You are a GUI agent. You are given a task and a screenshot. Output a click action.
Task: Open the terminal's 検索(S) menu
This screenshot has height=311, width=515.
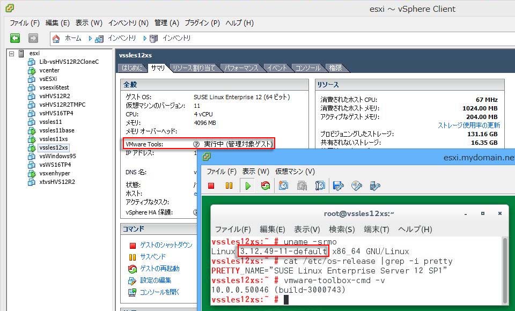pyautogui.click(x=342, y=229)
